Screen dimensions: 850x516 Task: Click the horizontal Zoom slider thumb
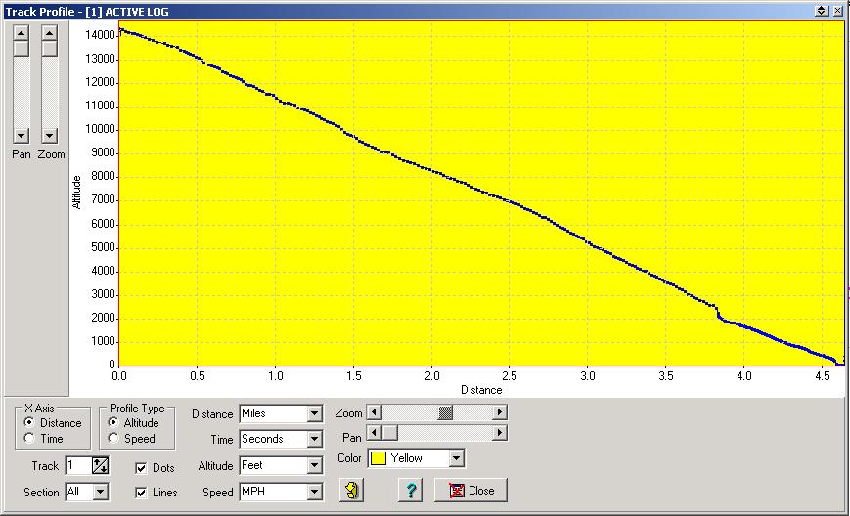pos(446,412)
